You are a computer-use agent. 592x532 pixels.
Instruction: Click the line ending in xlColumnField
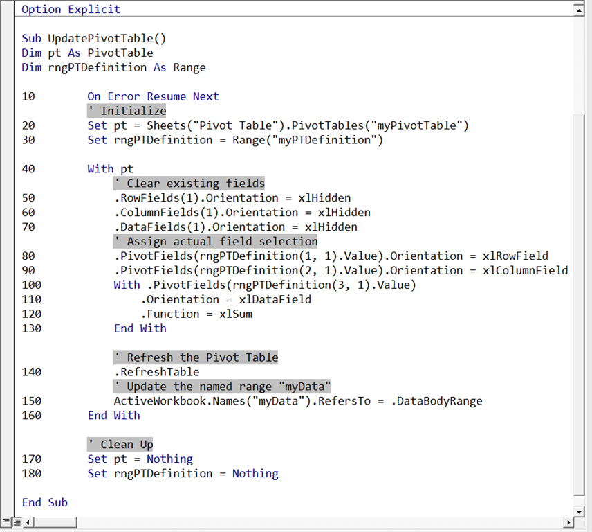click(x=341, y=270)
